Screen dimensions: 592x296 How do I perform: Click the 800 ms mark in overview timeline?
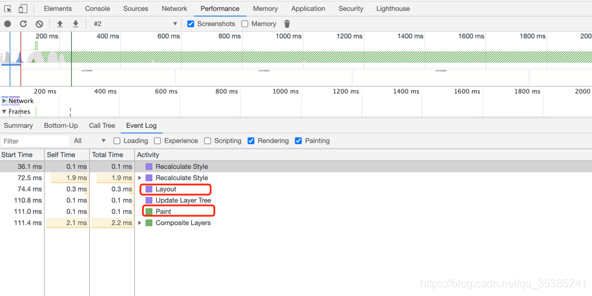(229, 36)
